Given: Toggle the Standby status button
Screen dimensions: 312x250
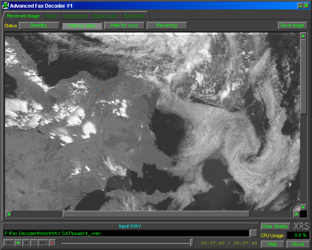Looking at the screenshot, I should 39,26.
